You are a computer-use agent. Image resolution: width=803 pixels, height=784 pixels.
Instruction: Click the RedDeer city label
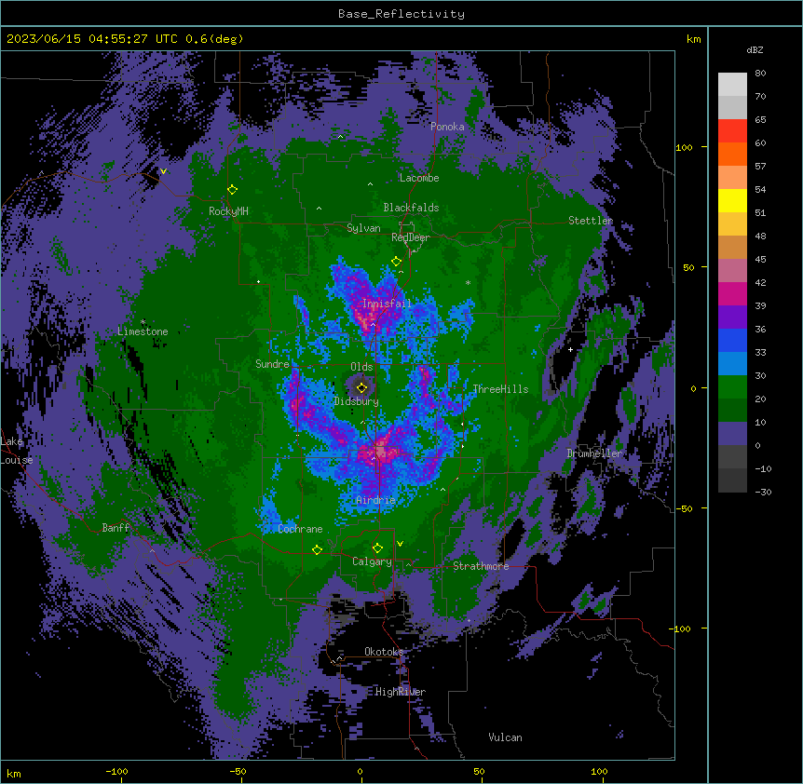click(x=411, y=237)
